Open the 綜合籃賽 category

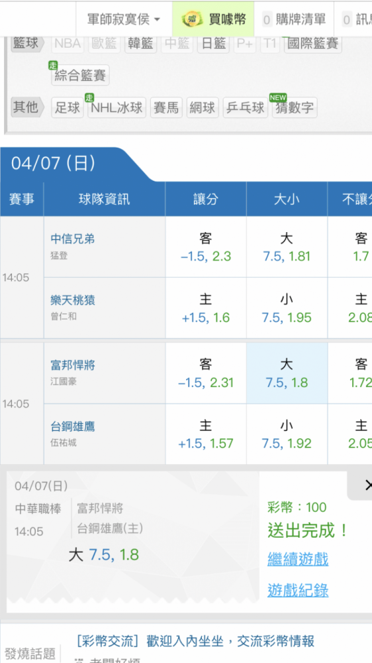click(80, 76)
